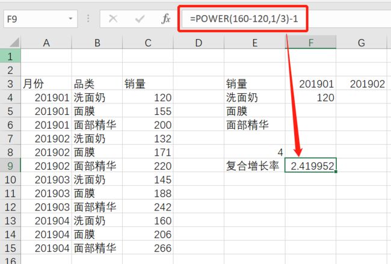The width and height of the screenshot is (391, 264).
Task: Click cell C8 containing 171
Action: click(x=148, y=152)
